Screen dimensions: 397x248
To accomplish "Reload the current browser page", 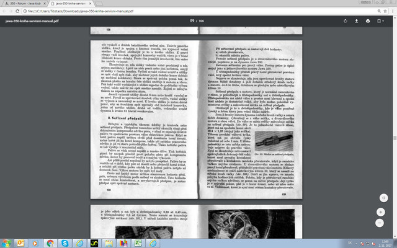I will (x=17, y=11).
